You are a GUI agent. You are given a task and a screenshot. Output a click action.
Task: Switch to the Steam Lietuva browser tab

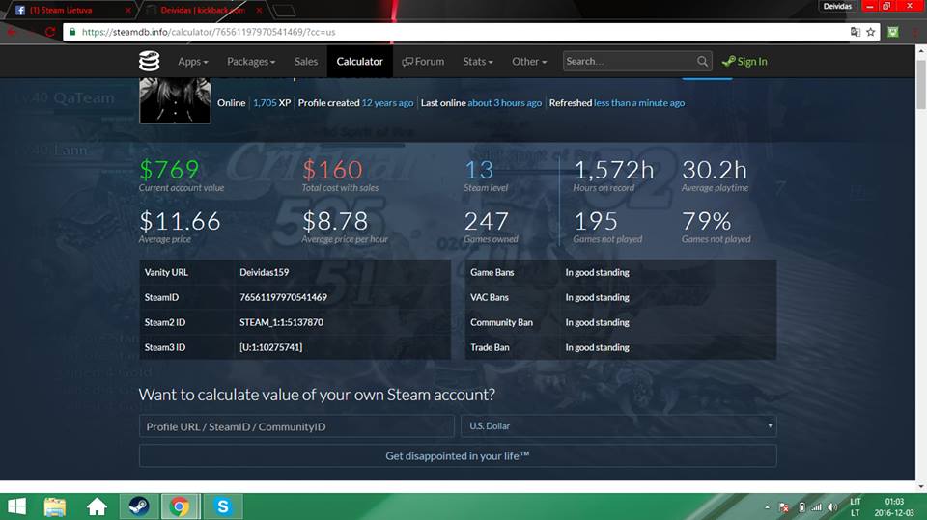tap(68, 10)
